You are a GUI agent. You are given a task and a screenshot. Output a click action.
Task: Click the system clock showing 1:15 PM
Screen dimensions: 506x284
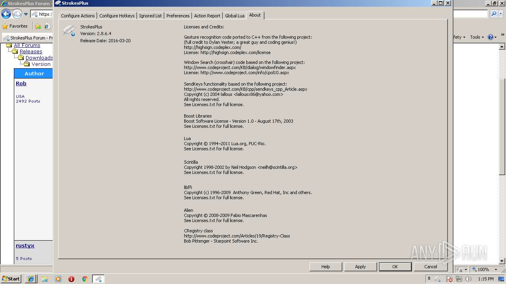pos(486,279)
